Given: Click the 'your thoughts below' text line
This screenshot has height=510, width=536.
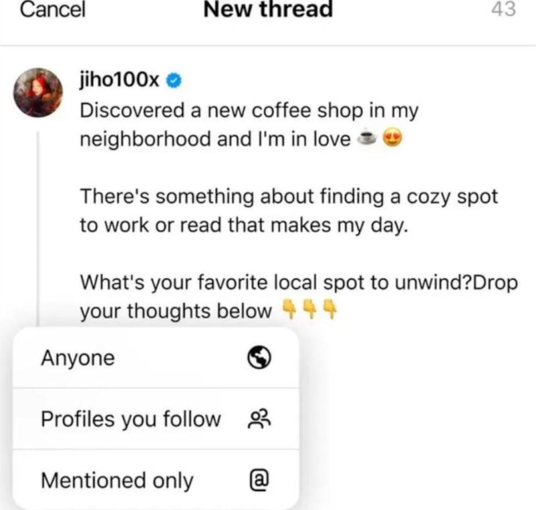Looking at the screenshot, I should (176, 311).
